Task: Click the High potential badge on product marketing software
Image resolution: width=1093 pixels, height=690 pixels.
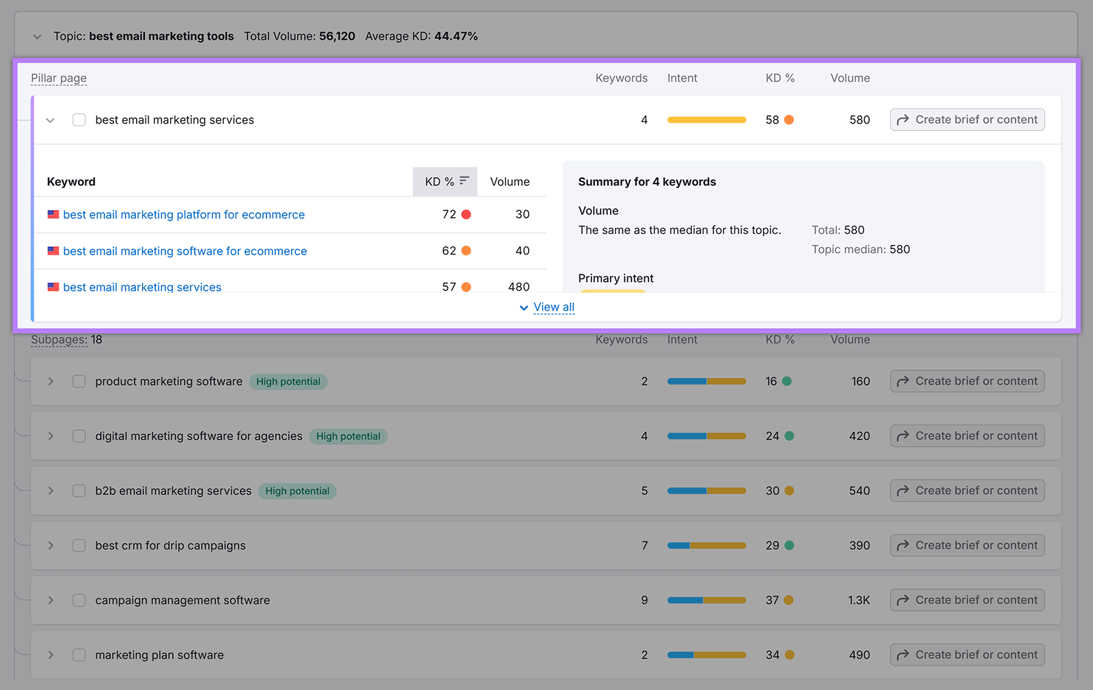Action: (288, 381)
